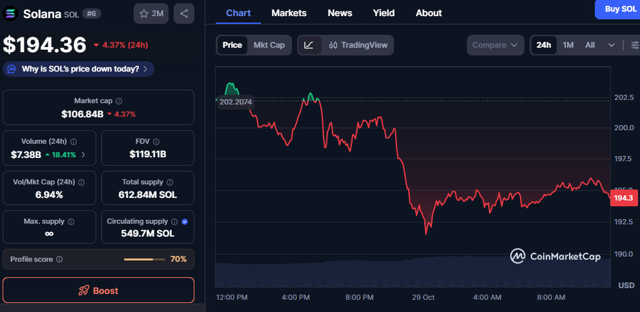Expand more time range options chevron
This screenshot has height=312, width=640.
click(612, 45)
